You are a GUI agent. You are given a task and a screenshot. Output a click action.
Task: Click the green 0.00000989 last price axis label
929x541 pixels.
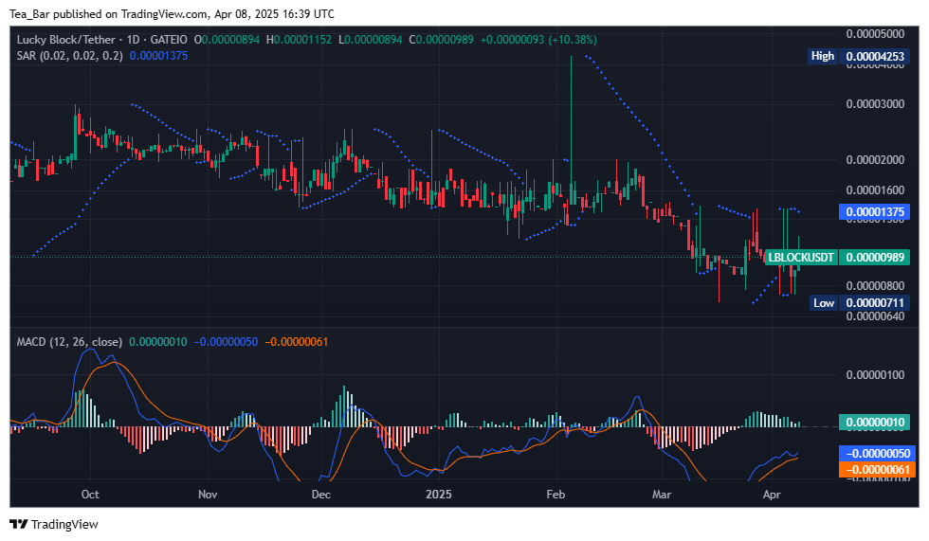[x=874, y=258]
